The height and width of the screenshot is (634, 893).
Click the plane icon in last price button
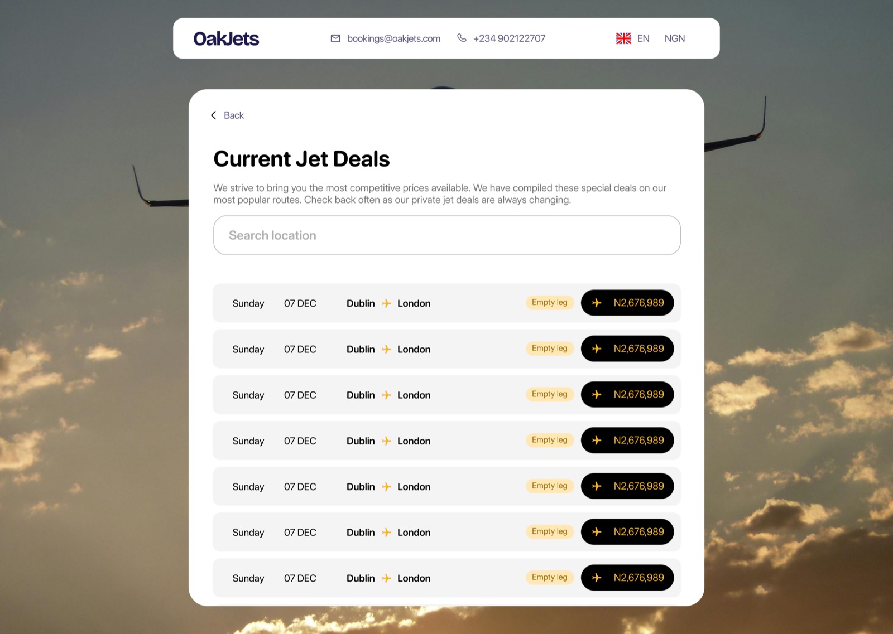click(597, 578)
